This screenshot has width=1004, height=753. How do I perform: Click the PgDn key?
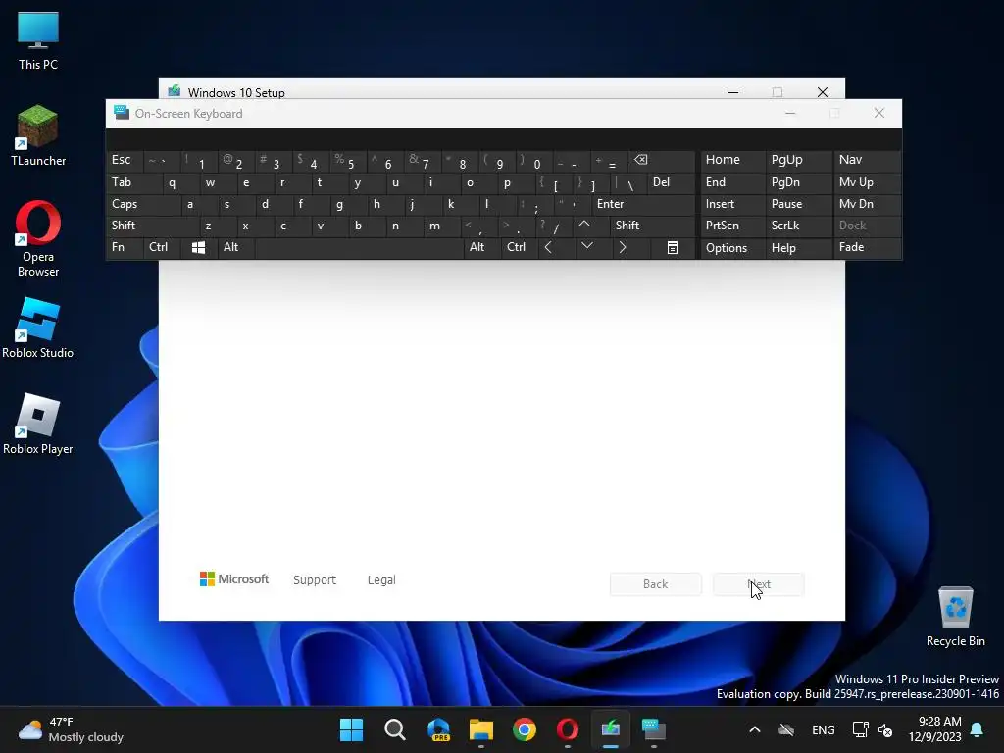tap(798, 182)
